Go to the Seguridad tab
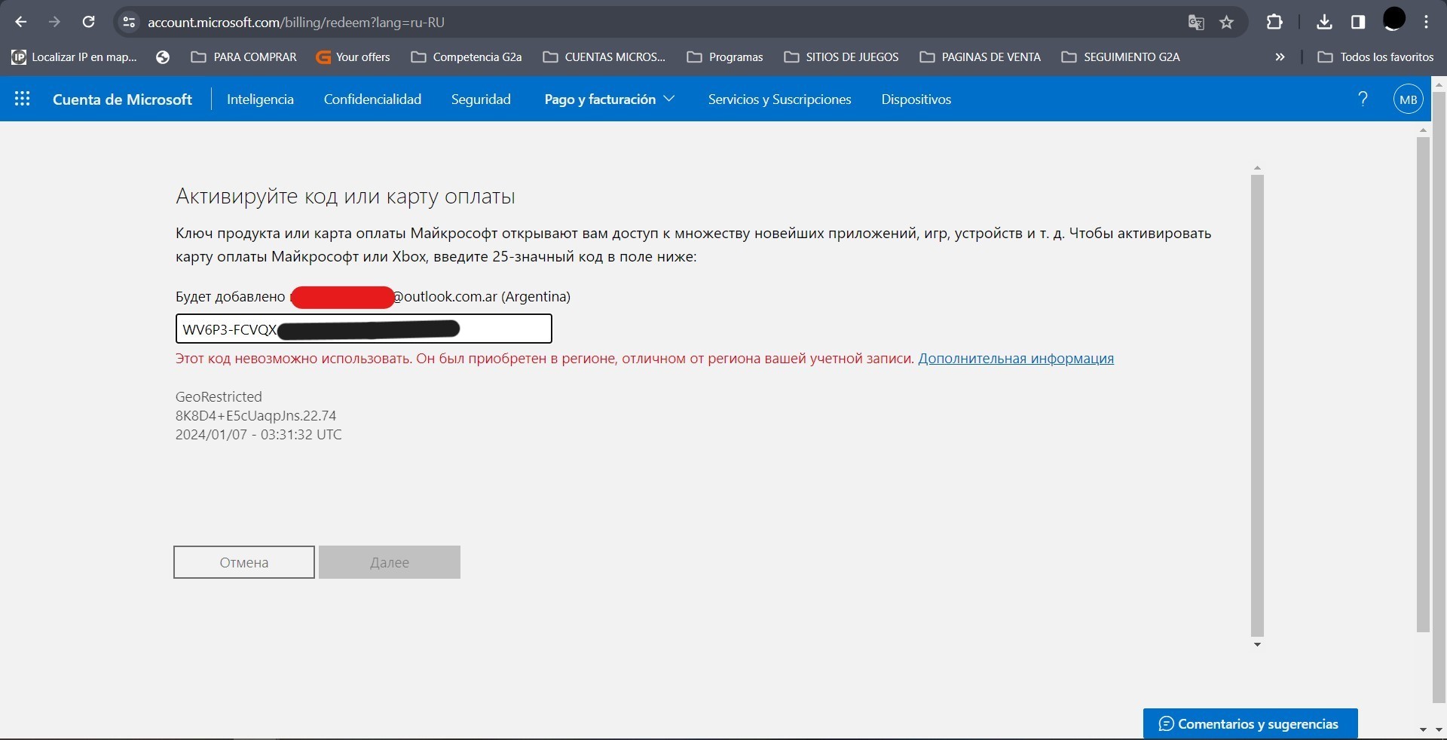 481,99
